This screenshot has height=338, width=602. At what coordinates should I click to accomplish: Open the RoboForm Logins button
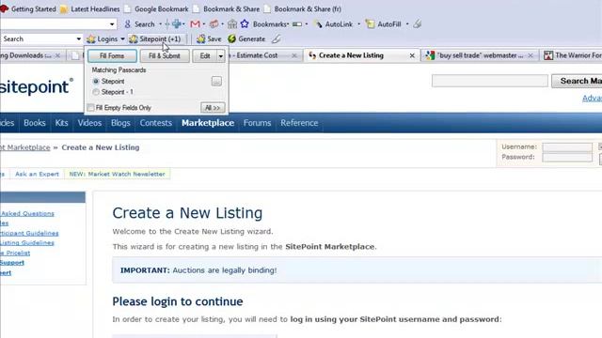(x=103, y=38)
